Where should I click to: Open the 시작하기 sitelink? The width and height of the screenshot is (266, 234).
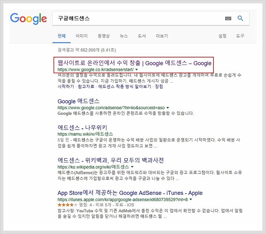pos(66,87)
